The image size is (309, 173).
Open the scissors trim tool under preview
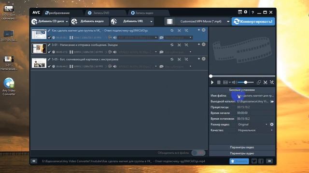pyautogui.click(x=266, y=82)
